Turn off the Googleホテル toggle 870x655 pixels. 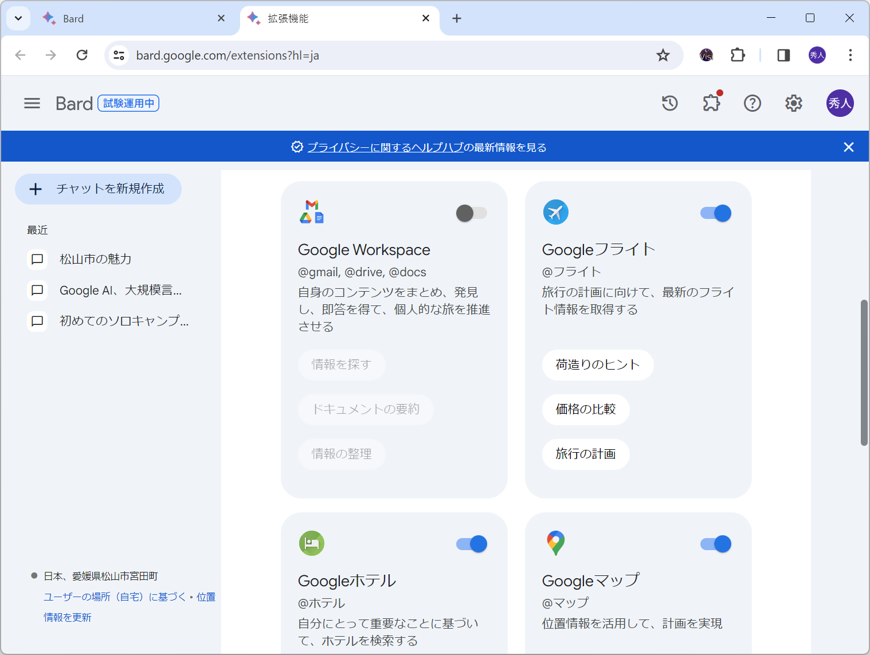coord(471,543)
